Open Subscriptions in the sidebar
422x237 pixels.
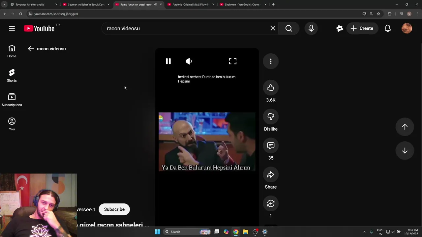(12, 100)
